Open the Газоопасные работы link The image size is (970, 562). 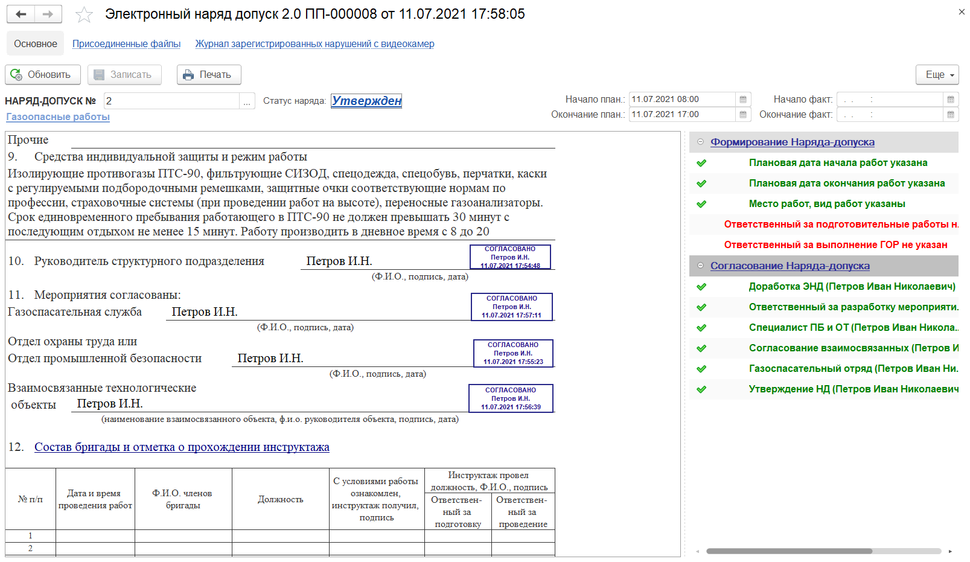58,117
